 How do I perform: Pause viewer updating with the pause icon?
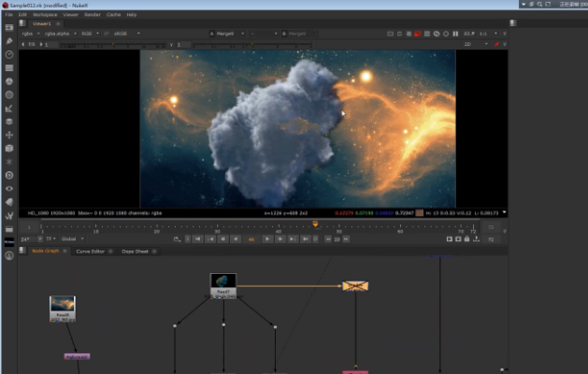(455, 34)
